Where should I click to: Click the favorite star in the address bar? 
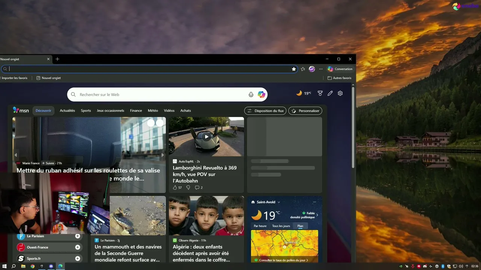294,69
